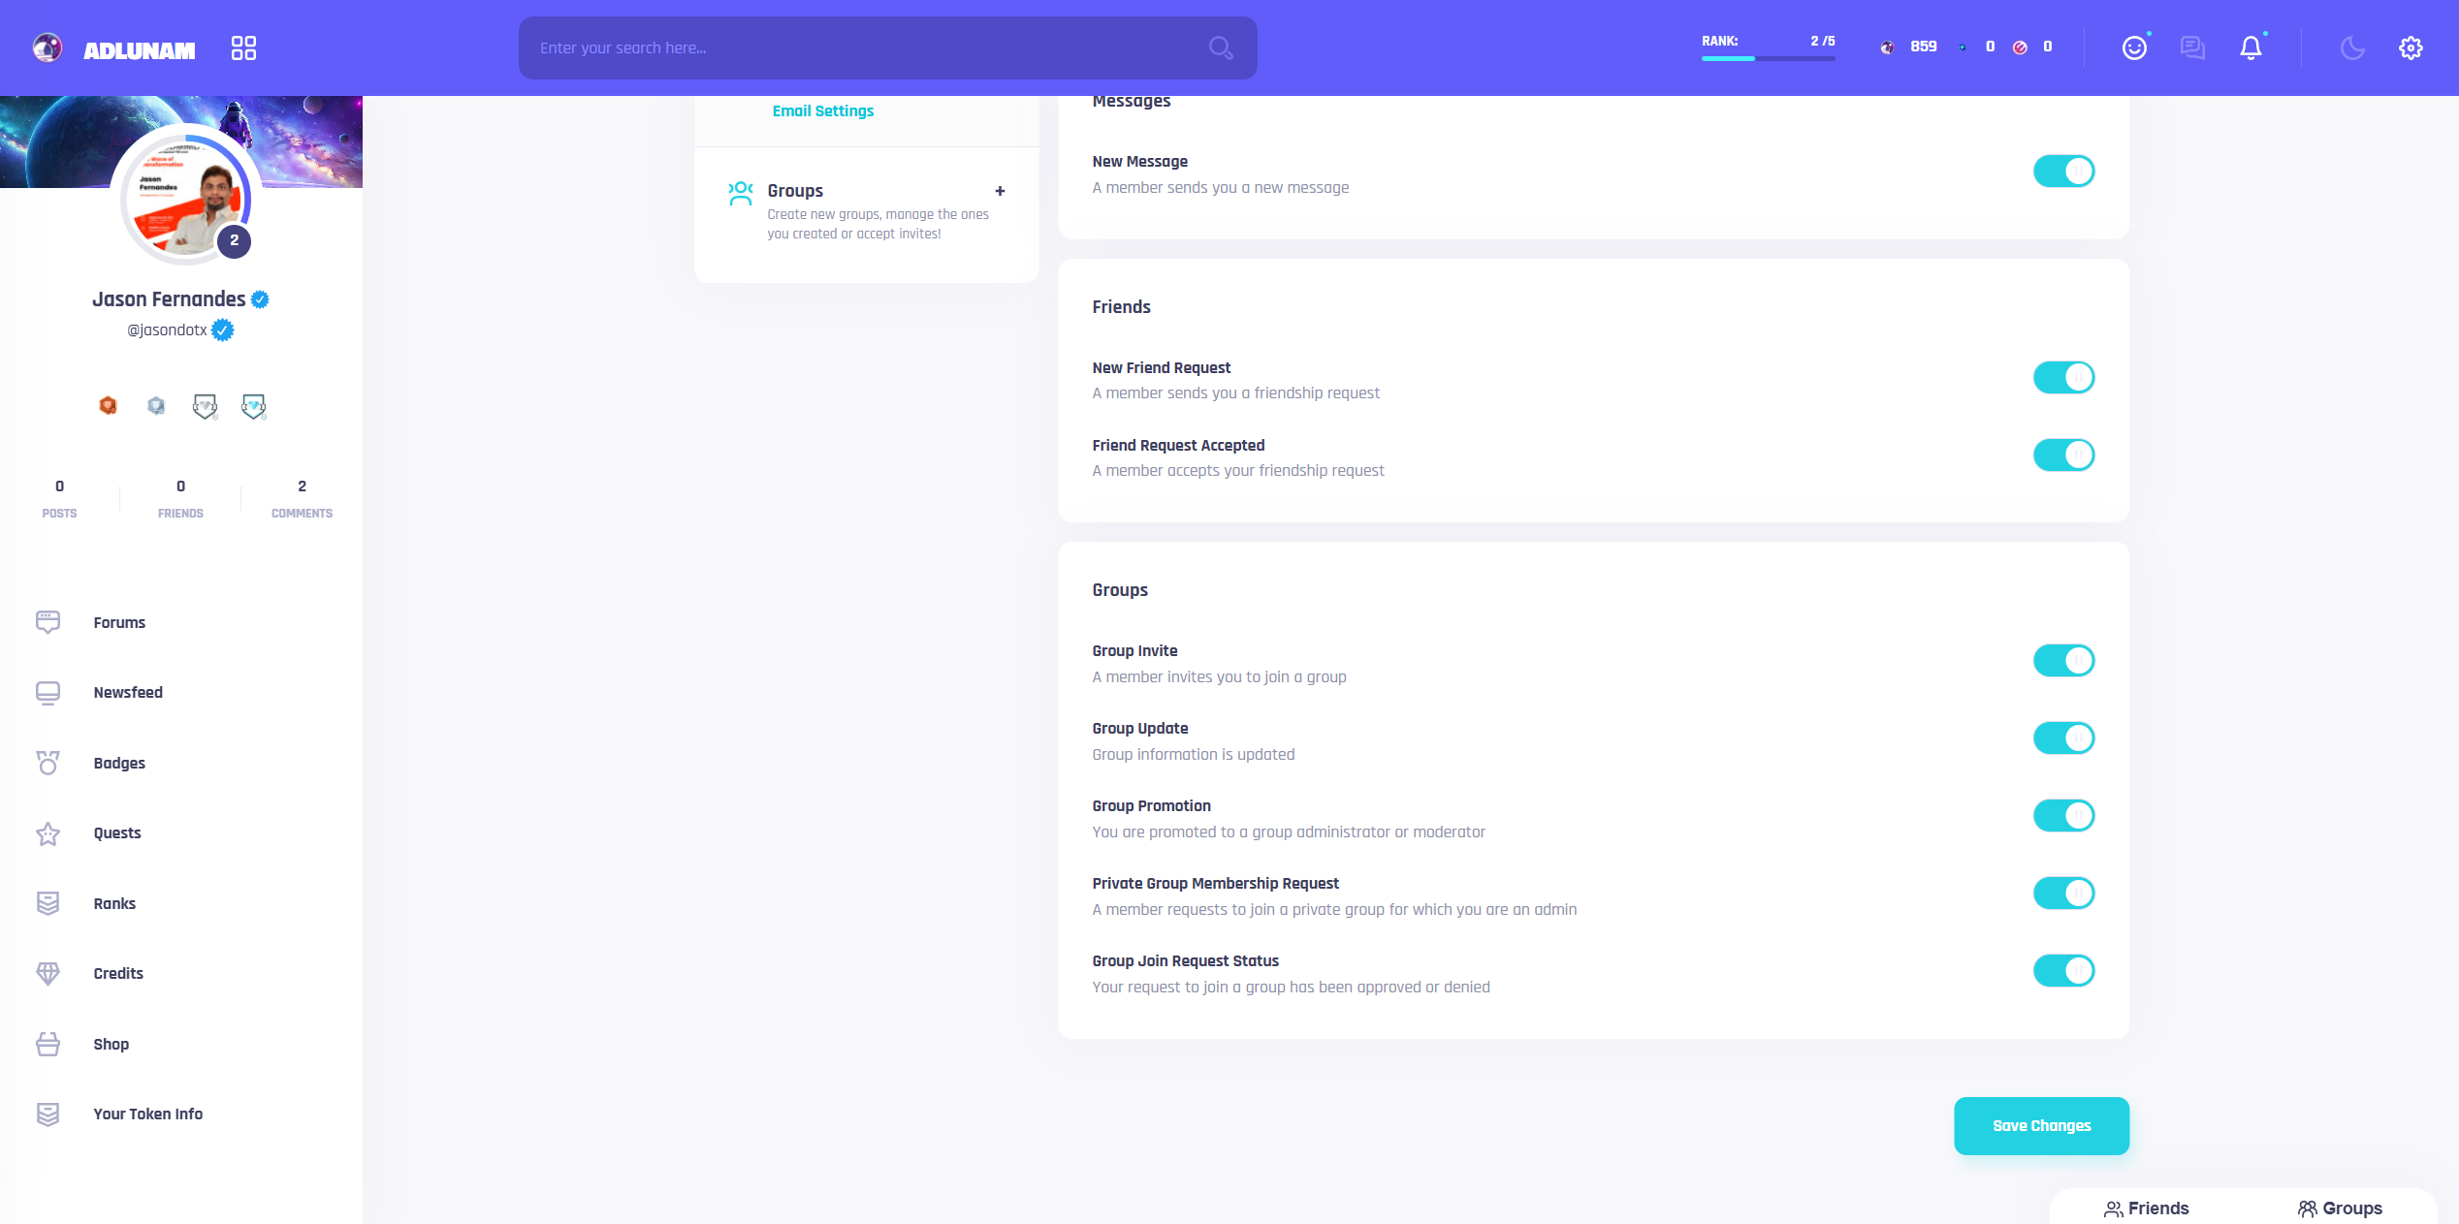Expand the Groups panel at bottom

coord(2340,1208)
